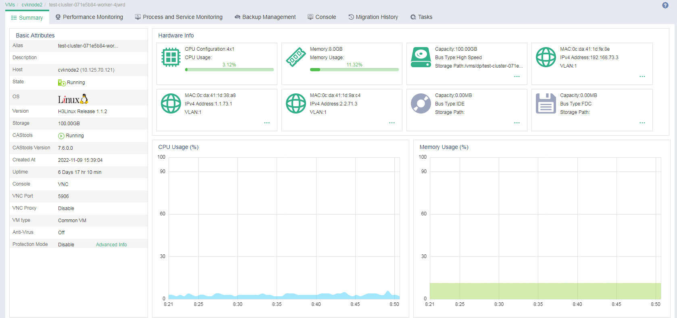Viewport: 677px width, 318px height.
Task: Click the 100.00GB hard disk icon
Action: click(x=421, y=57)
